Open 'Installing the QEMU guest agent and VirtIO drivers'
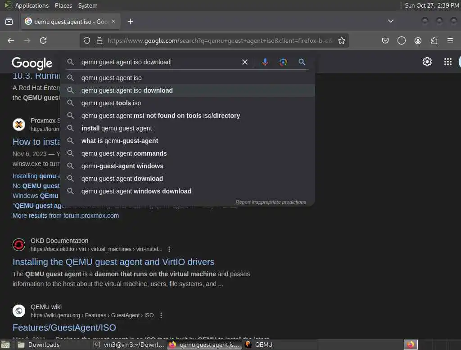The height and width of the screenshot is (350, 461). 113,262
